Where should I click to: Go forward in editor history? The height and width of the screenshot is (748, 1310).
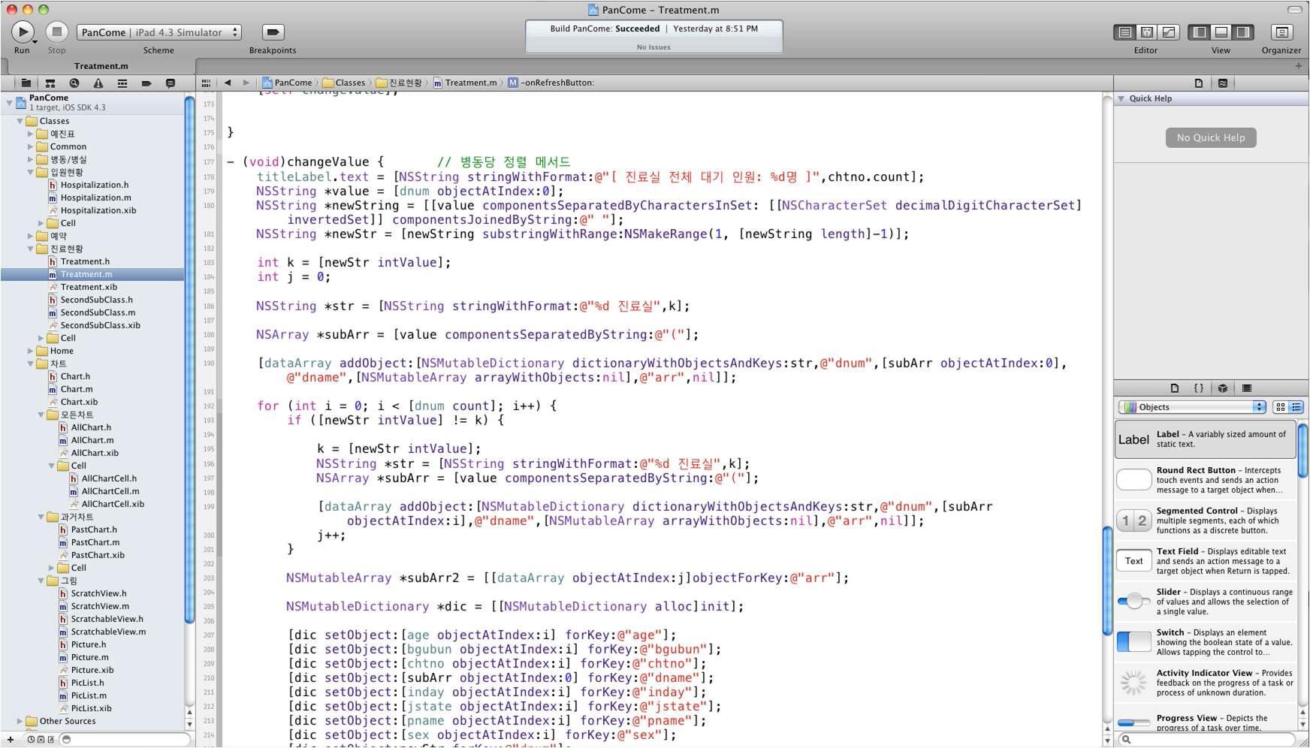[x=246, y=83]
